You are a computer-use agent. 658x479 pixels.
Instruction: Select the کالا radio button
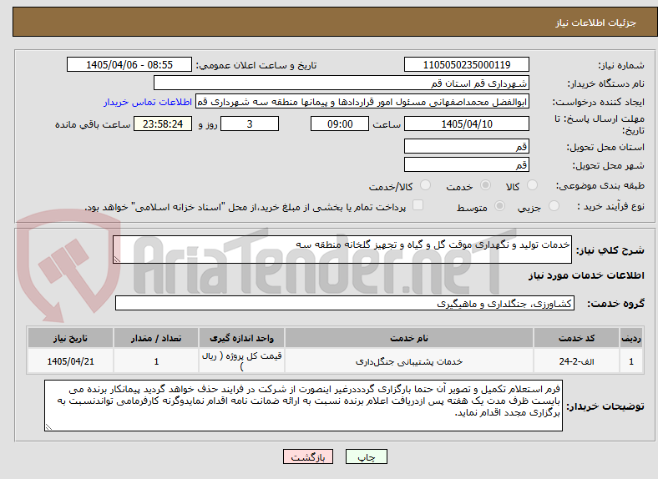[x=532, y=185]
